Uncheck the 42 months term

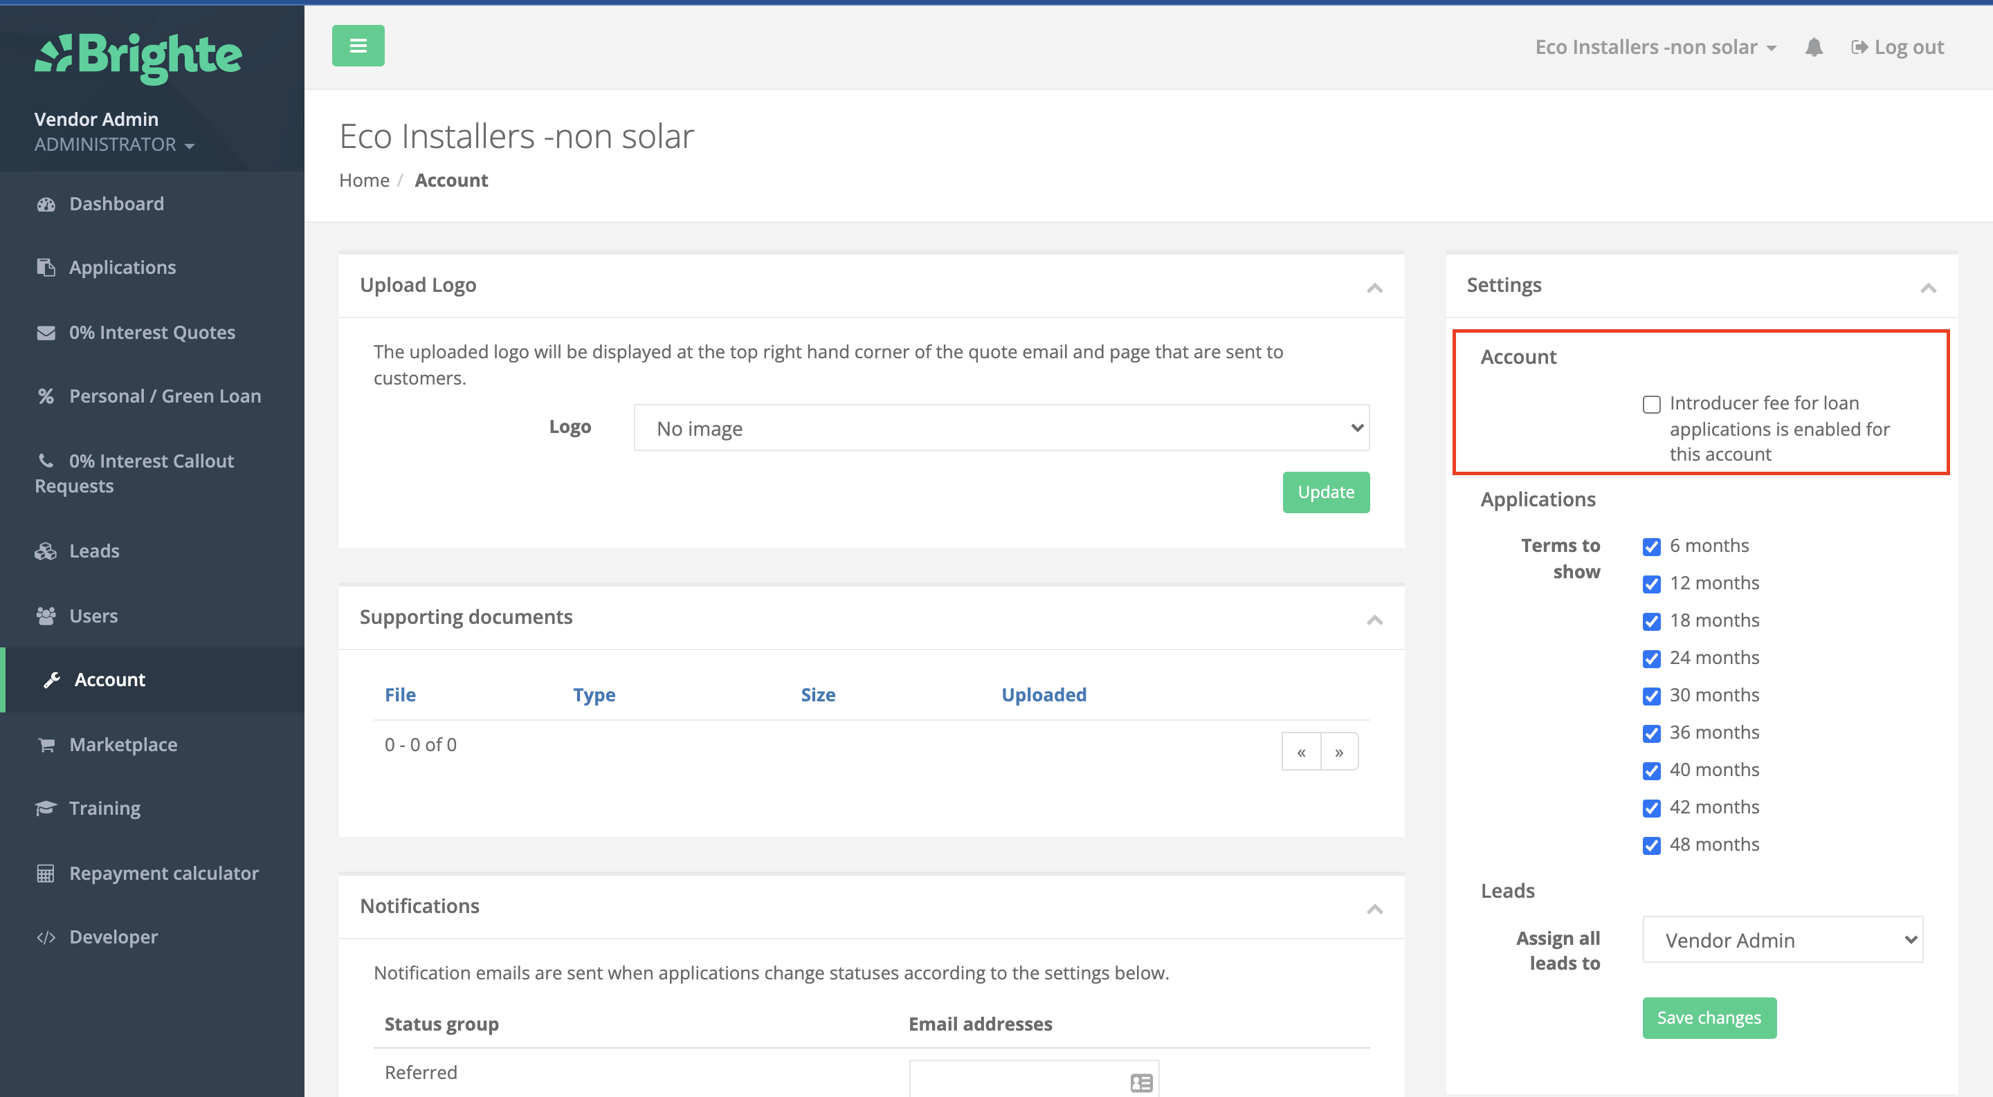coord(1651,808)
